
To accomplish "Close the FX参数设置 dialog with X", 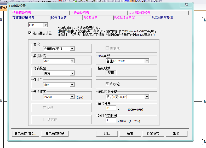I will point(186,5).
